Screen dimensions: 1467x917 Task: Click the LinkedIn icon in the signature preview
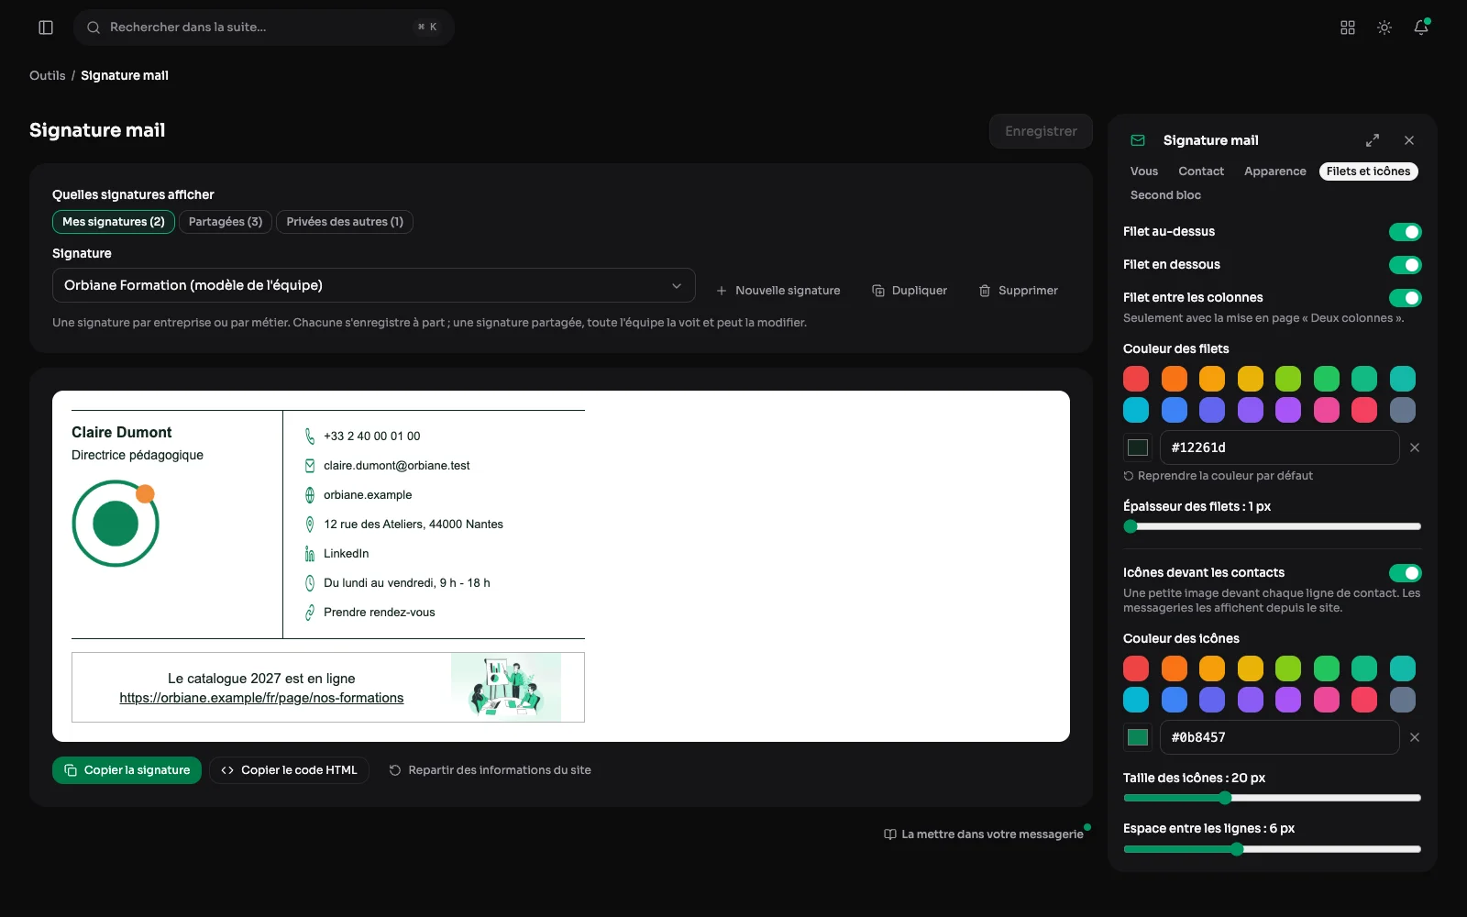[x=310, y=554]
